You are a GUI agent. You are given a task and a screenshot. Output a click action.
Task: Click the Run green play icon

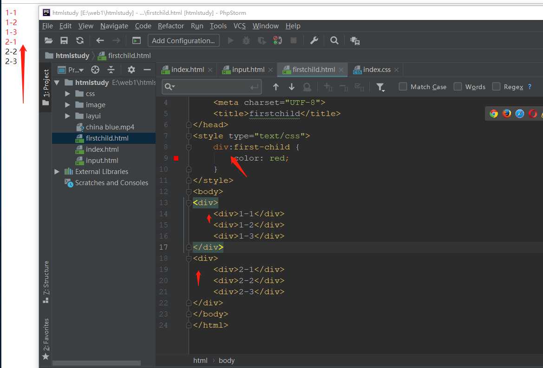point(231,40)
